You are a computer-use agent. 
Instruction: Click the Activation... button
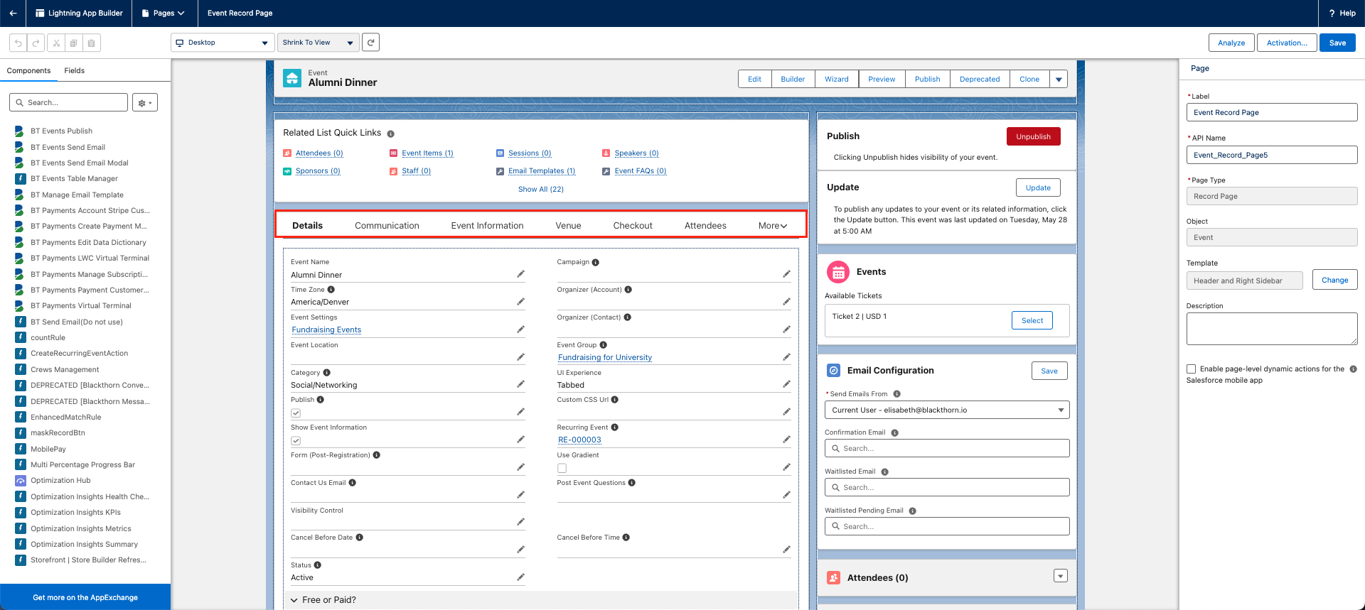coord(1287,43)
